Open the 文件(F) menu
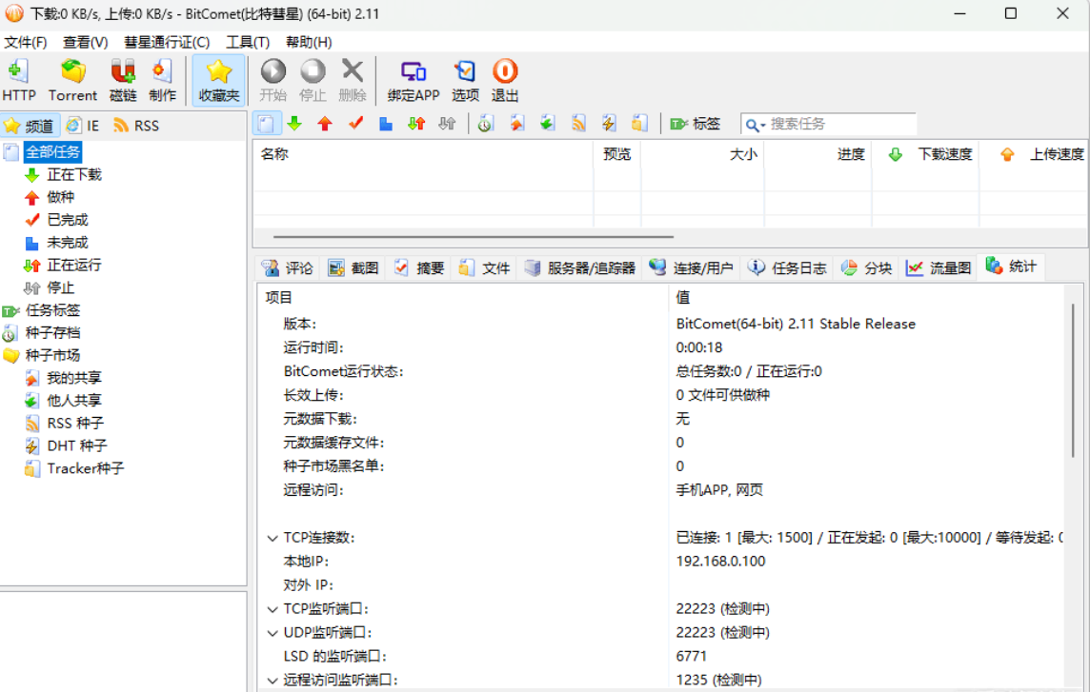 tap(26, 43)
